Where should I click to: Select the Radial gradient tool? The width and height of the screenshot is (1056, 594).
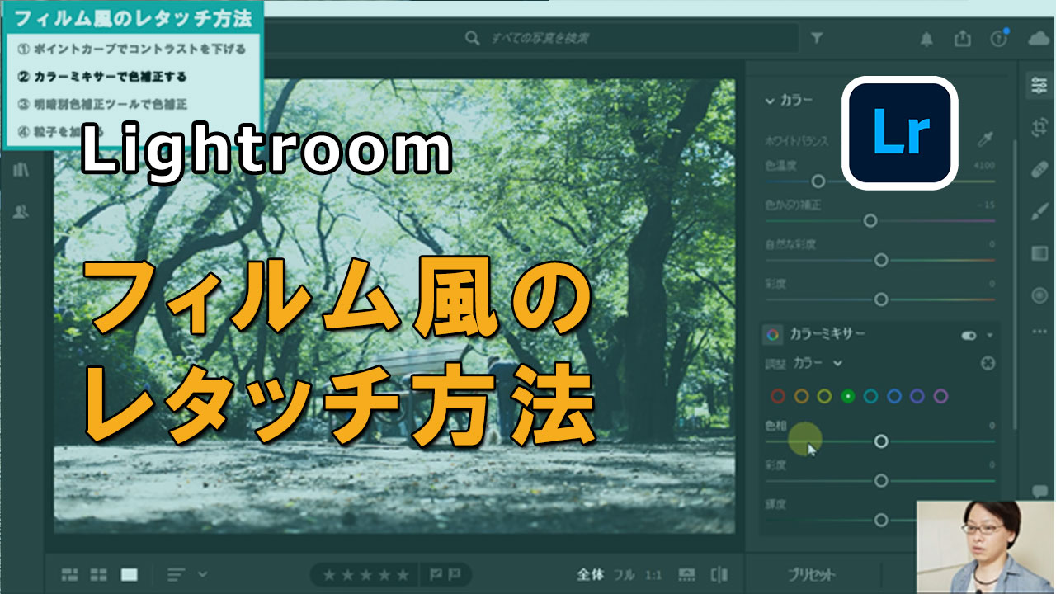(x=1039, y=295)
